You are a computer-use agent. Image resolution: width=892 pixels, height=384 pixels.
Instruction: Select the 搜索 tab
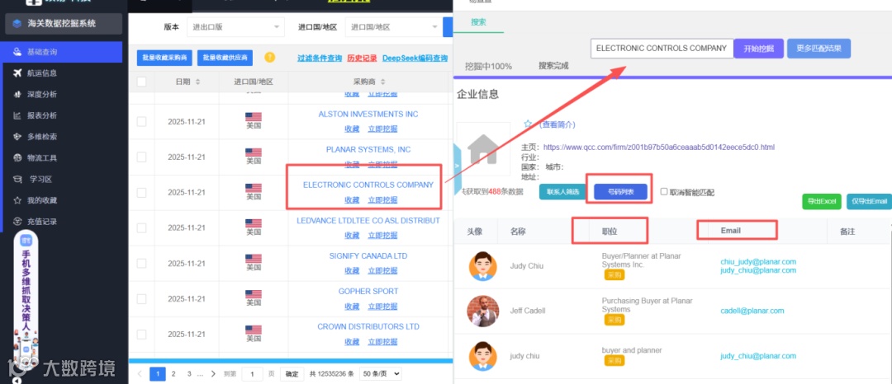pos(478,22)
